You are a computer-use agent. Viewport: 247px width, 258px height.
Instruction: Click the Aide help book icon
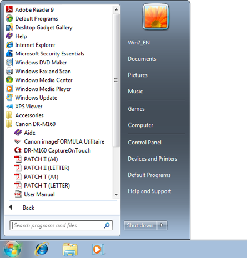18,133
